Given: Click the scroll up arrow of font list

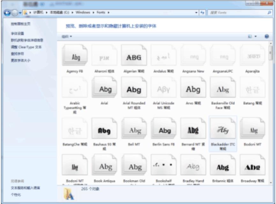Looking at the screenshot, I should point(271,43).
